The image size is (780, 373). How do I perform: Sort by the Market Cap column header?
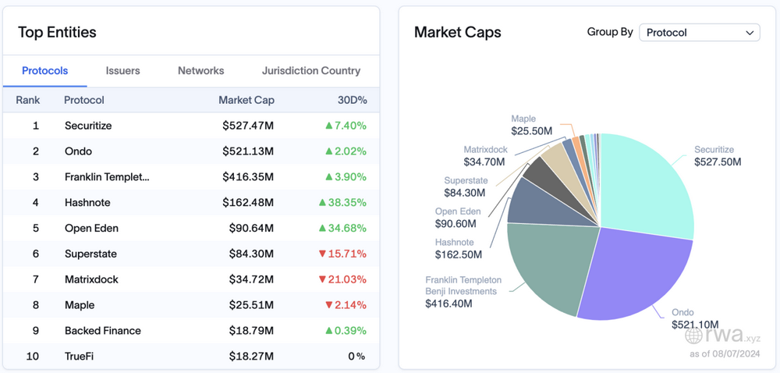click(246, 100)
